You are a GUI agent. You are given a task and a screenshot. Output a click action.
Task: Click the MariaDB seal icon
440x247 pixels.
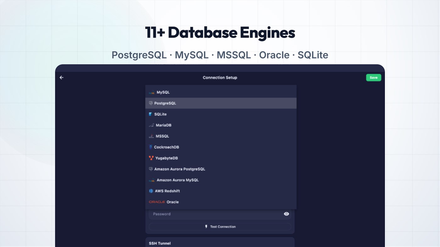tap(151, 125)
